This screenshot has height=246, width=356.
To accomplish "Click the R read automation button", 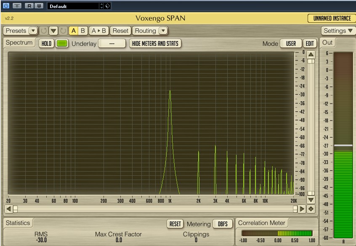I will (29, 6).
